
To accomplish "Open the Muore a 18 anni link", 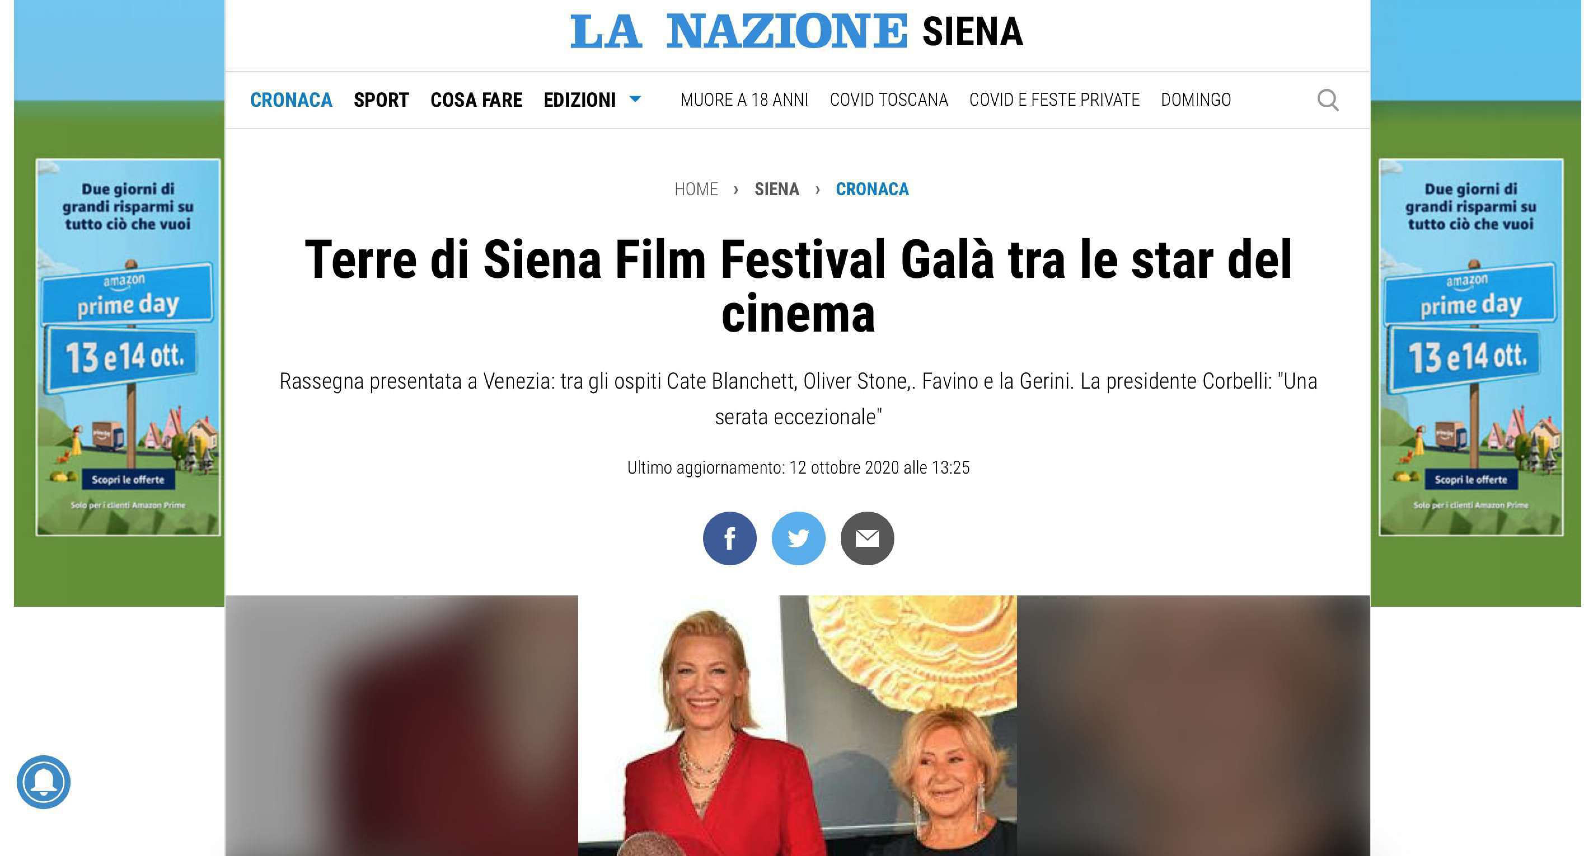I will (744, 100).
